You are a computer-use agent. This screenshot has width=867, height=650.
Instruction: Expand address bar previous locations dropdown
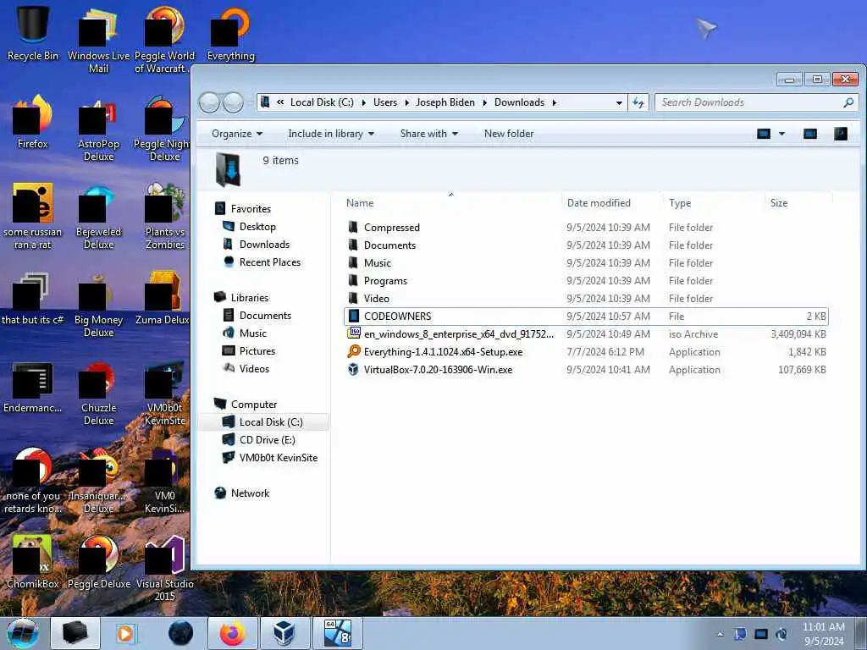pos(619,102)
